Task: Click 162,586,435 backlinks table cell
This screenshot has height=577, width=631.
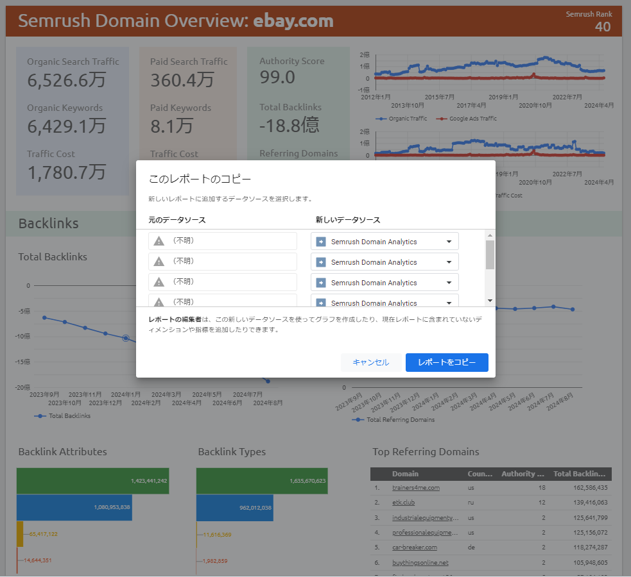Action: (x=591, y=488)
